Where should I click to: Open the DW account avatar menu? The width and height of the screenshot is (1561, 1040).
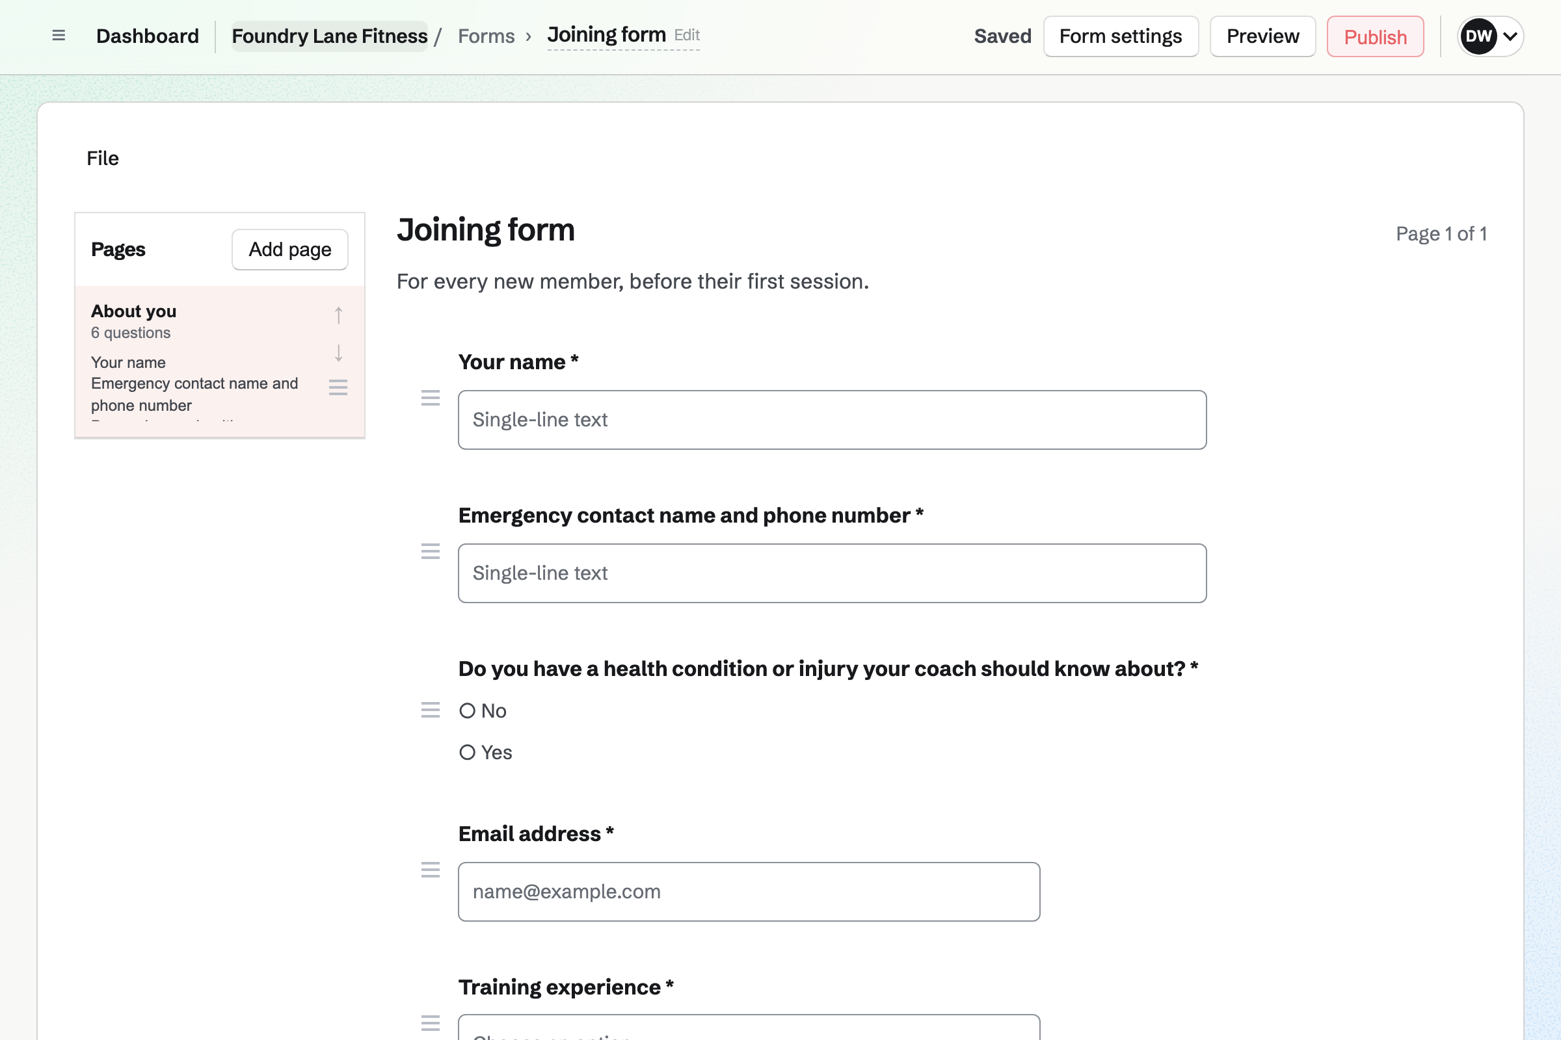tap(1490, 36)
